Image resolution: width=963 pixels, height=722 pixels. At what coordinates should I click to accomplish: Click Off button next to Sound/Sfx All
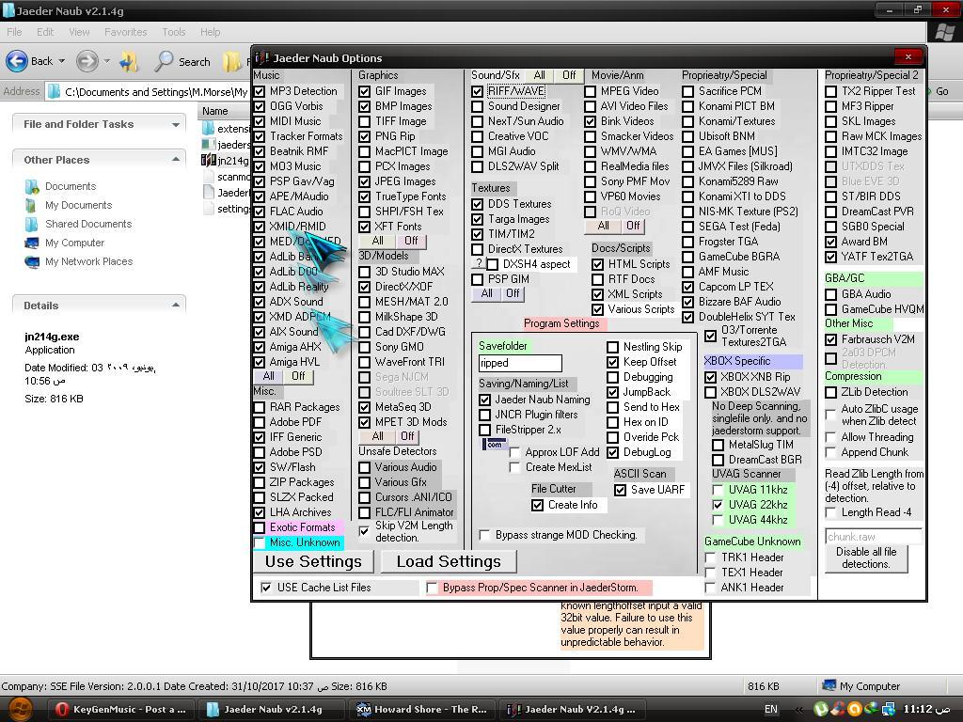pyautogui.click(x=569, y=75)
